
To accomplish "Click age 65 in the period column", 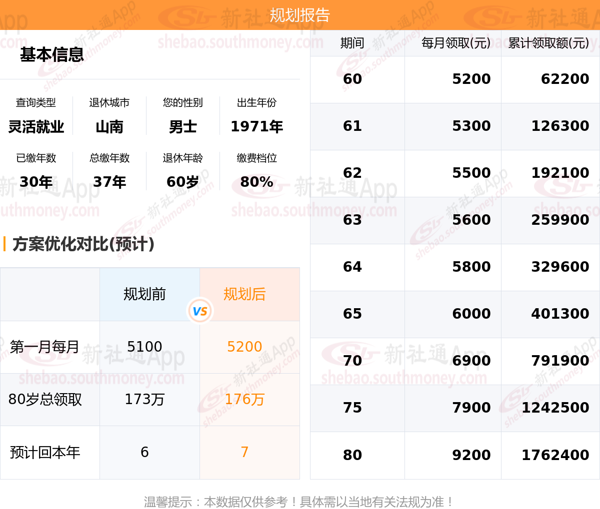I will [x=352, y=314].
